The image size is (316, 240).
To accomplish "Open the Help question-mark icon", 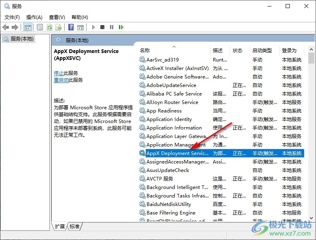I will [71, 27].
